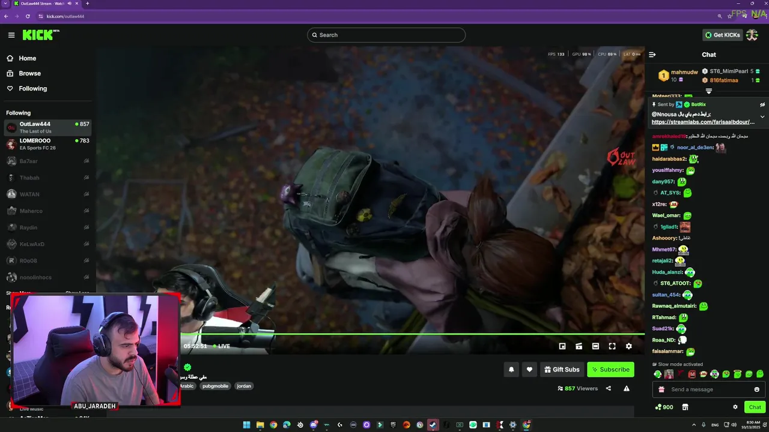769x432 pixels.
Task: Open offline channel KeLwAxD
Action: coord(47,244)
